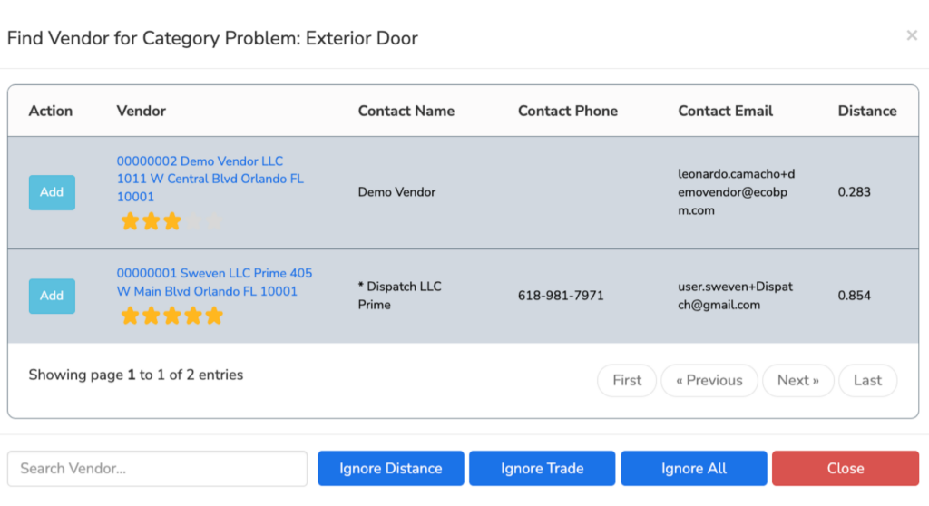Jump to the Last page

[x=868, y=380]
